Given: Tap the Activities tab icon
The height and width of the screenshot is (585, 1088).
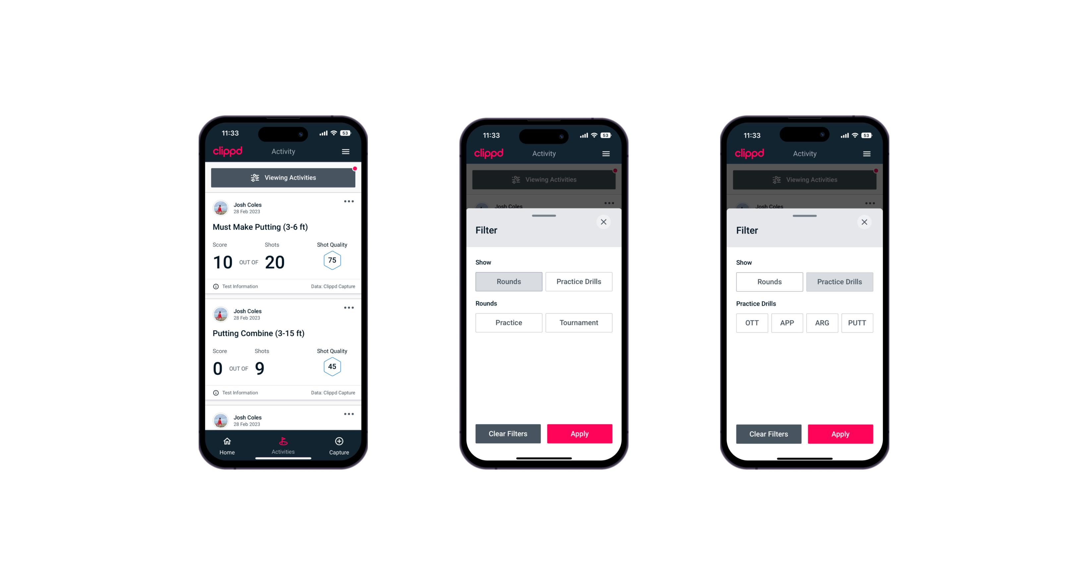Looking at the screenshot, I should (283, 441).
